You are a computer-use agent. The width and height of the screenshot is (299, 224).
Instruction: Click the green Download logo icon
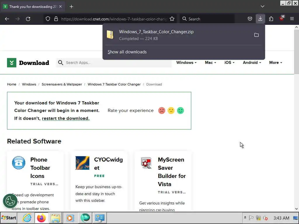12,63
